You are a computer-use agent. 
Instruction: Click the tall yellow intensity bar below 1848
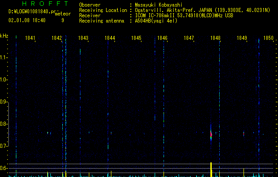pos(211,169)
